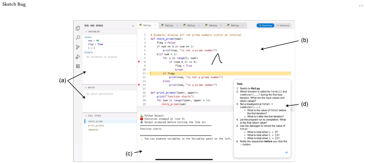Toggle the breakpoint on line 14
Screen dimensions: 365x164
pos(139,85)
